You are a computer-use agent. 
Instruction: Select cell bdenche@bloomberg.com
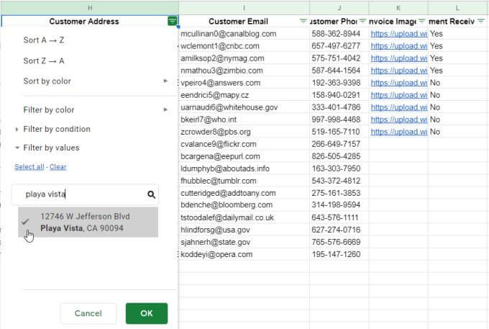click(244, 204)
